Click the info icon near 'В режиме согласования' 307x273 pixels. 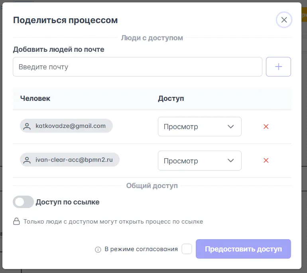[x=98, y=249]
